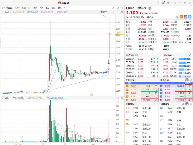Expand the 成交统计 panel icon
This screenshot has width=193, height=145.
coord(190,55)
